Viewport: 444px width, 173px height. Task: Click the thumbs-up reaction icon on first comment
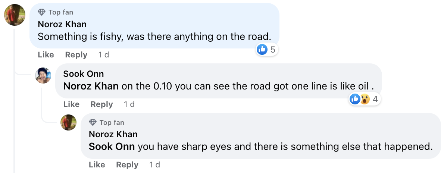pos(262,49)
